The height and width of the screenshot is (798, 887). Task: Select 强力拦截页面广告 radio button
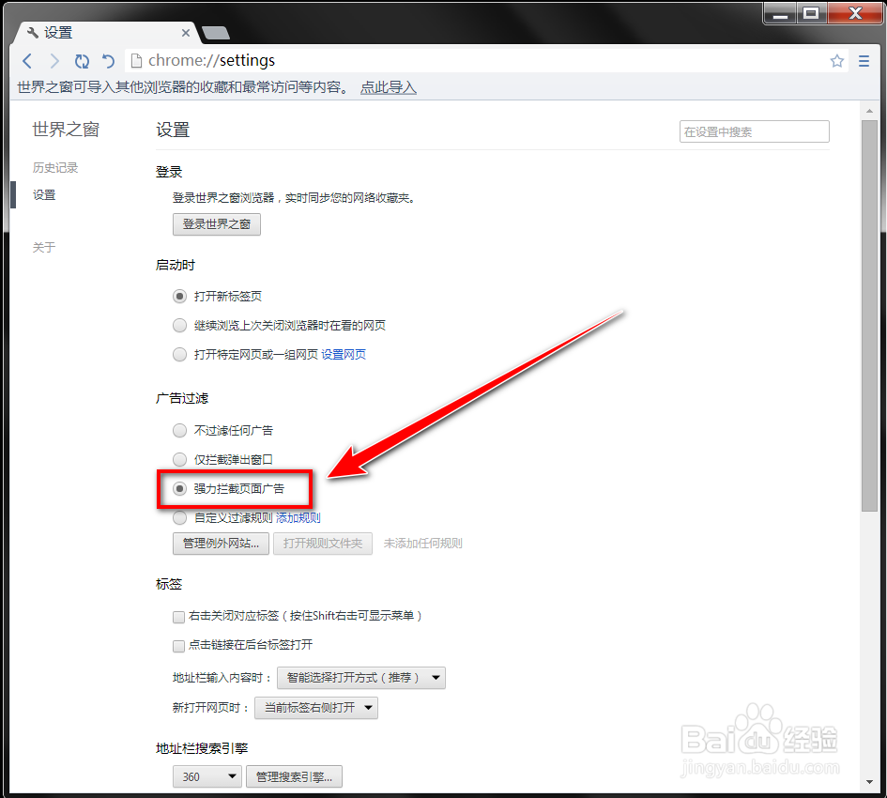179,488
